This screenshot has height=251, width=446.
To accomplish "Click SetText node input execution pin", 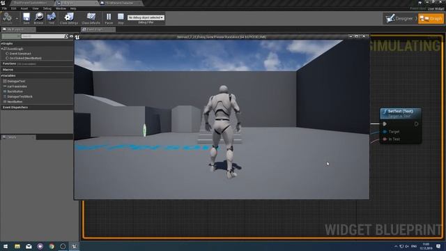I will click(385, 124).
